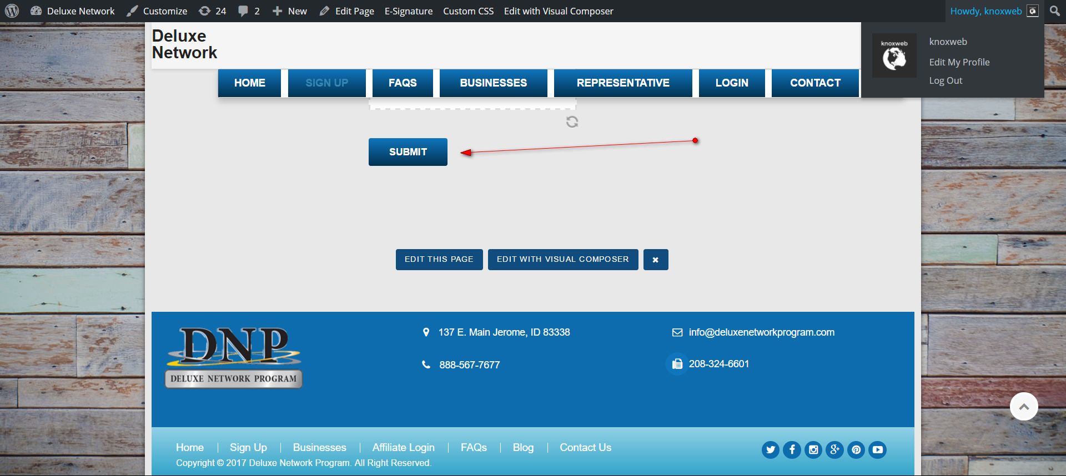1066x476 pixels.
Task: Click the phone handset icon
Action: click(x=426, y=364)
